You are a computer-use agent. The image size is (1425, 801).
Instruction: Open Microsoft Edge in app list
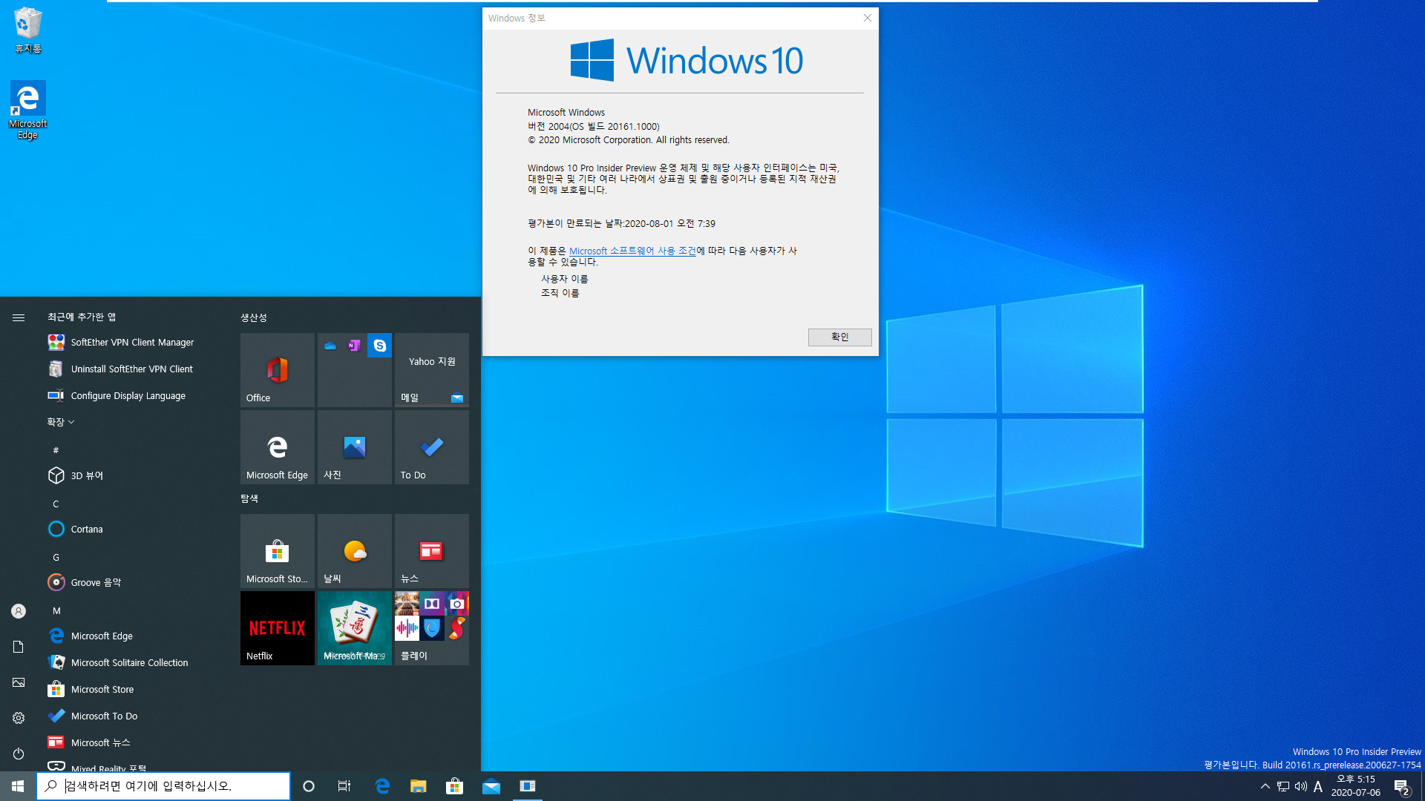134,636
